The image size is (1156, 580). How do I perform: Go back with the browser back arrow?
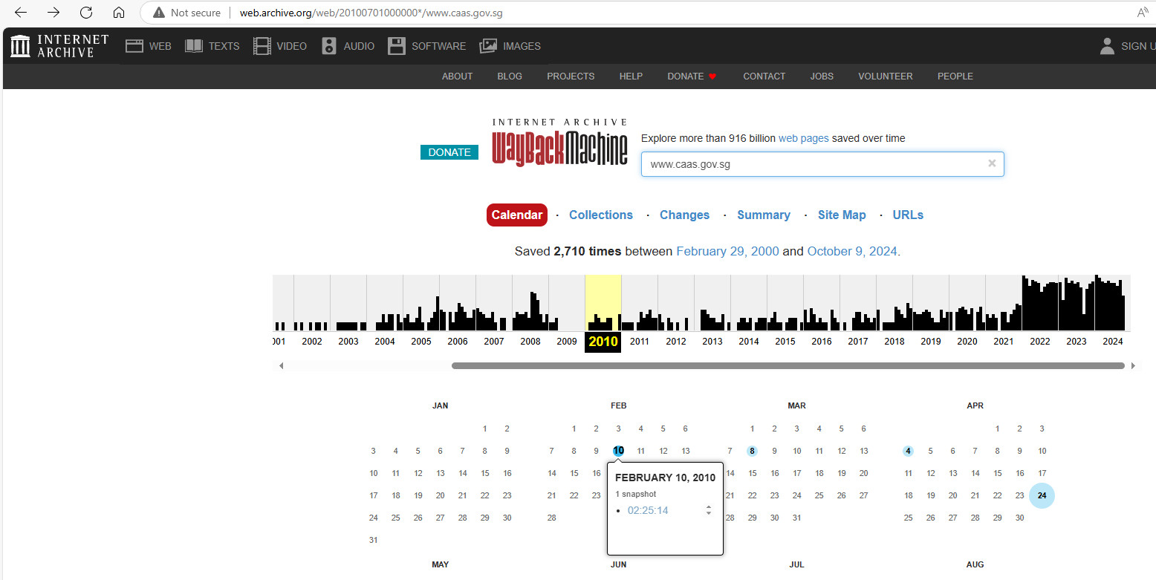coord(21,13)
